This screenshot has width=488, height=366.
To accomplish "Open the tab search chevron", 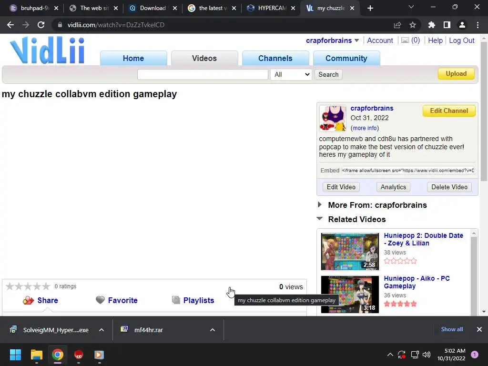I will click(411, 7).
